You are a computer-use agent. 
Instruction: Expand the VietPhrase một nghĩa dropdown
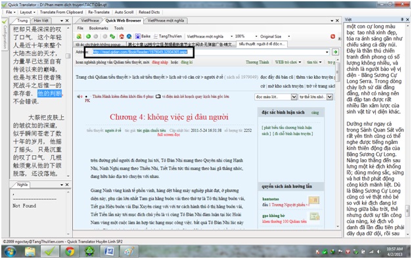pyautogui.click(x=231, y=36)
